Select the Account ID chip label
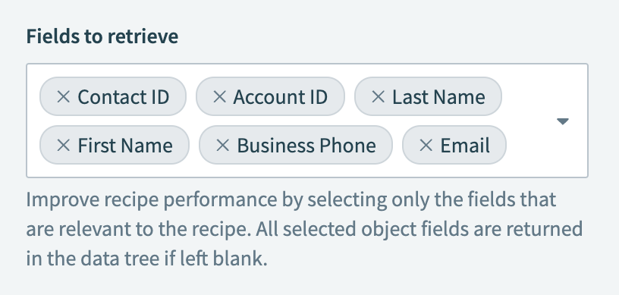The height and width of the screenshot is (295, 619). pyautogui.click(x=280, y=97)
